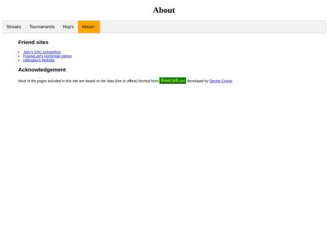The width and height of the screenshot is (328, 246).
Task: Follow the Dennis Cronin link
Action: point(220,81)
